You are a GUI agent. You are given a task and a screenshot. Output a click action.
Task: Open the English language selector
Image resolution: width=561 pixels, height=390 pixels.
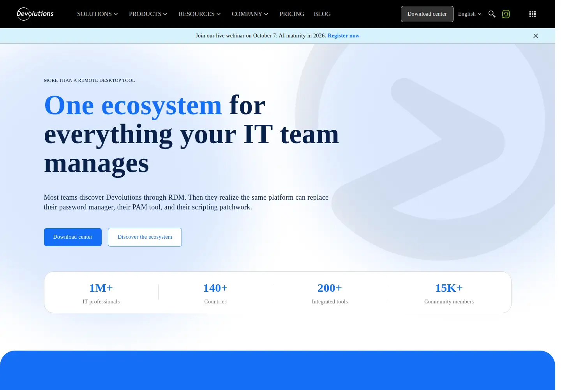[470, 14]
